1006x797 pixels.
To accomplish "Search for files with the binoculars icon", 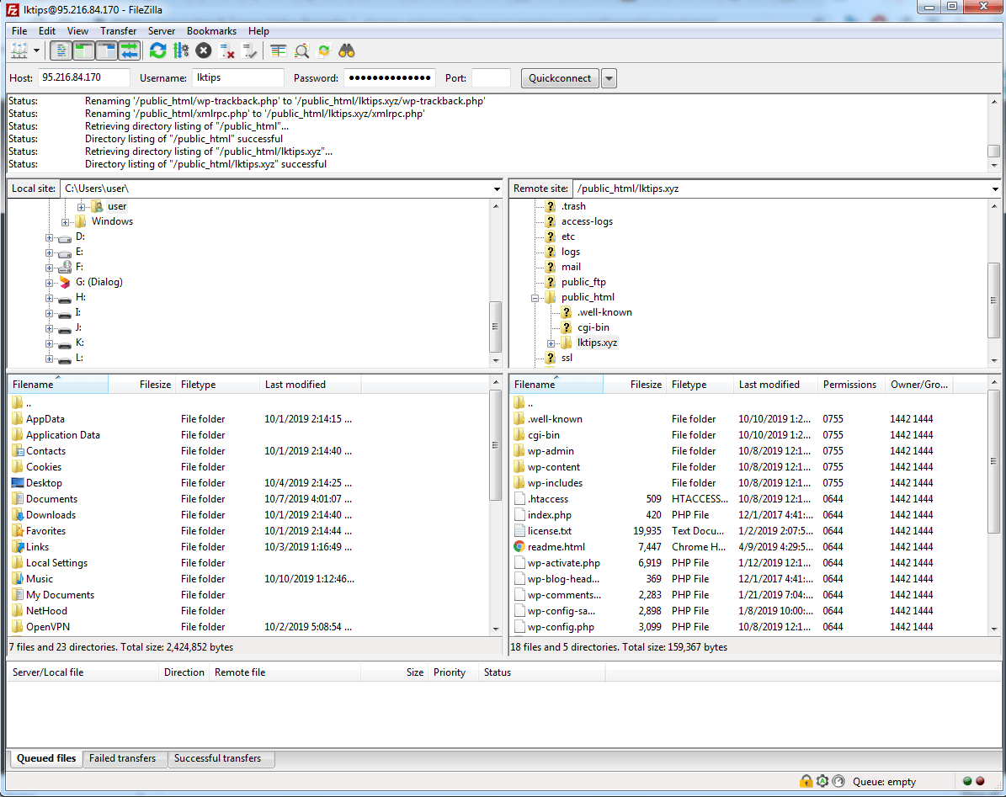I will tap(347, 50).
